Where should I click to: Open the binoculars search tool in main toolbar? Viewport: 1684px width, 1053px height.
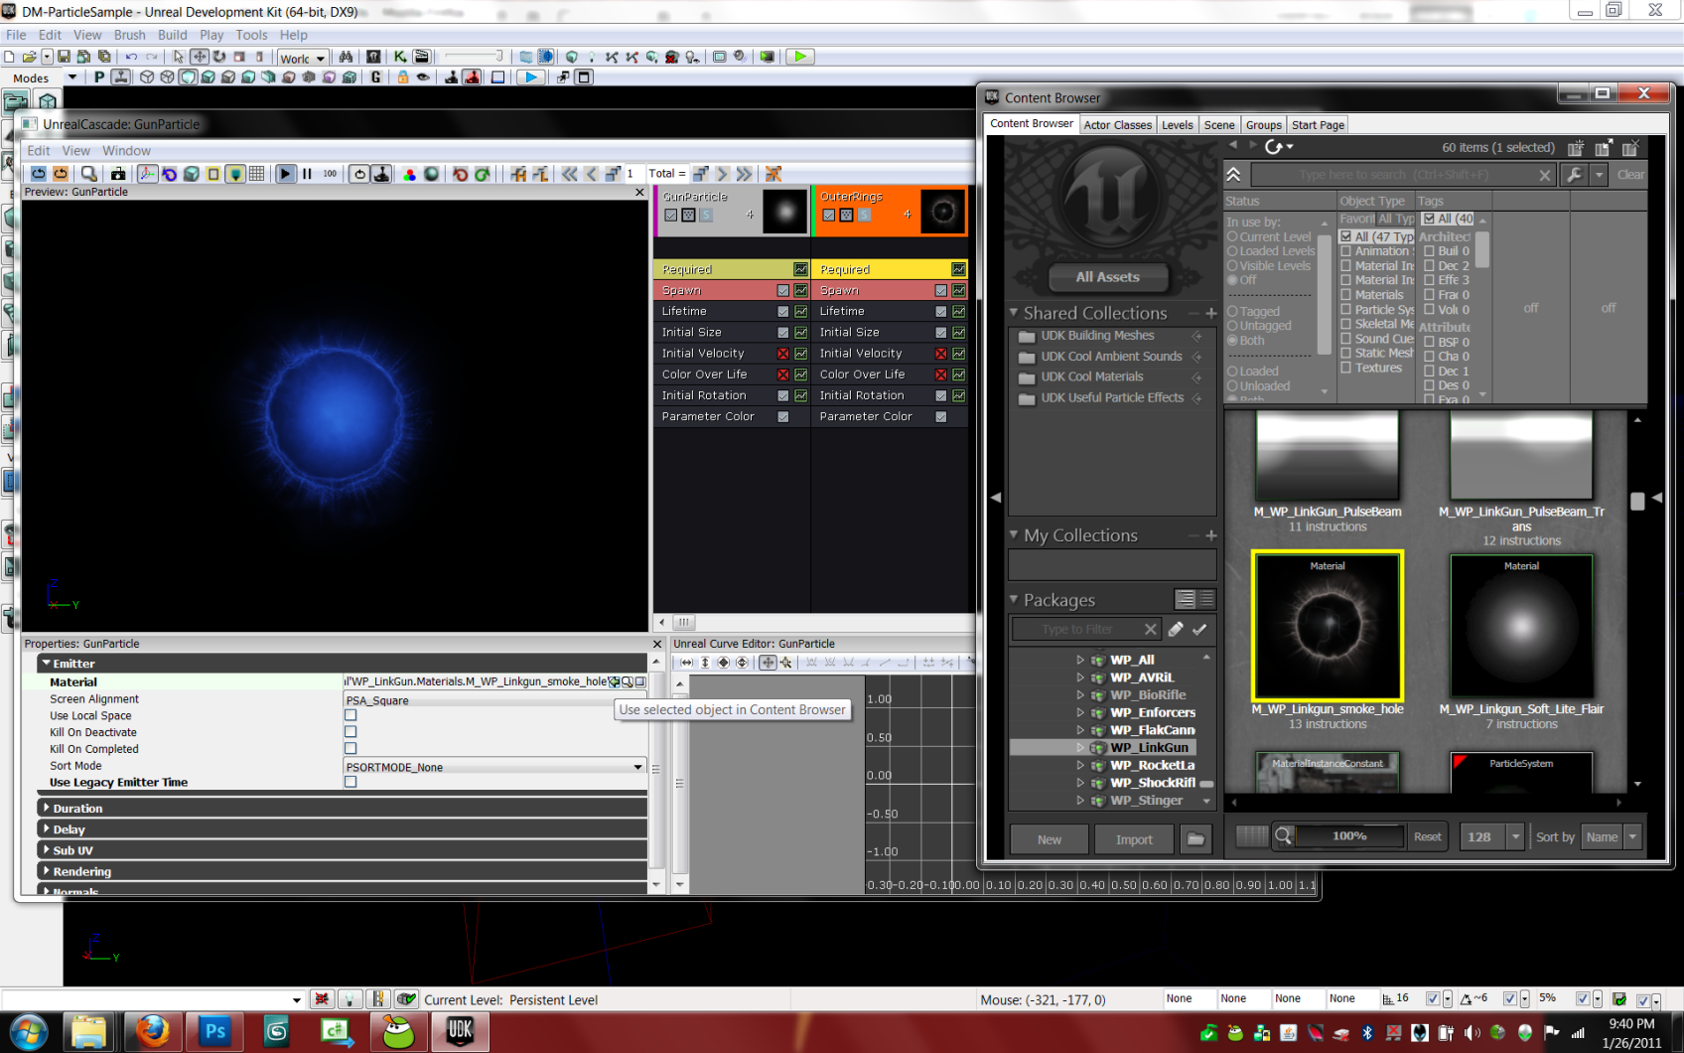(346, 57)
